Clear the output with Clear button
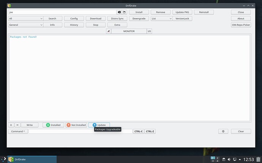 coord(241,131)
